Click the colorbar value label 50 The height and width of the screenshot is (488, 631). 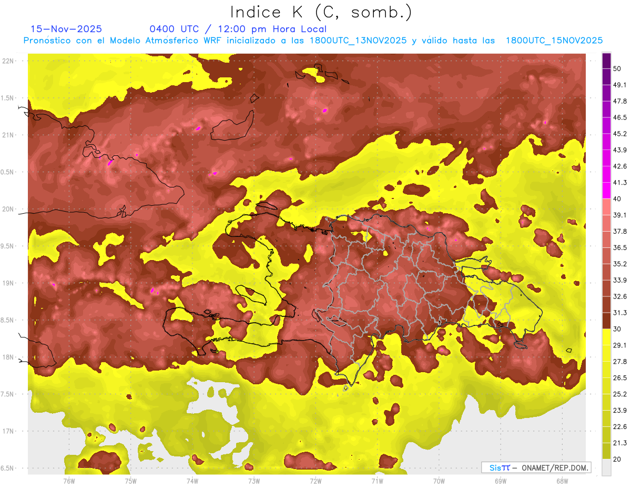click(x=617, y=68)
